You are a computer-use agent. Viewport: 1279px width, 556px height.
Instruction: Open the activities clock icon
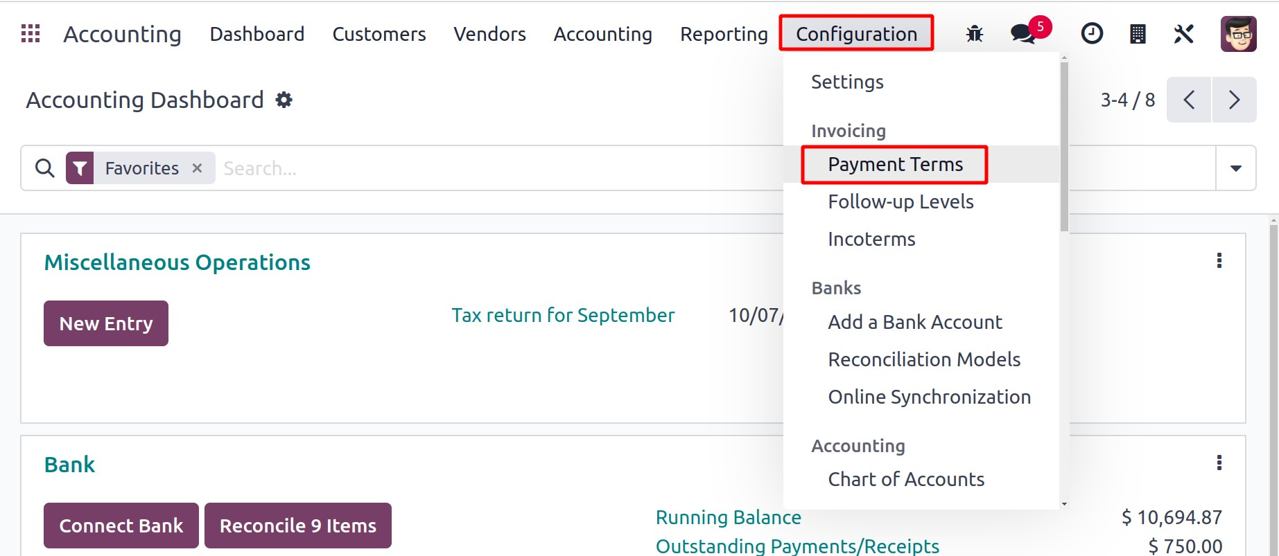[1092, 33]
